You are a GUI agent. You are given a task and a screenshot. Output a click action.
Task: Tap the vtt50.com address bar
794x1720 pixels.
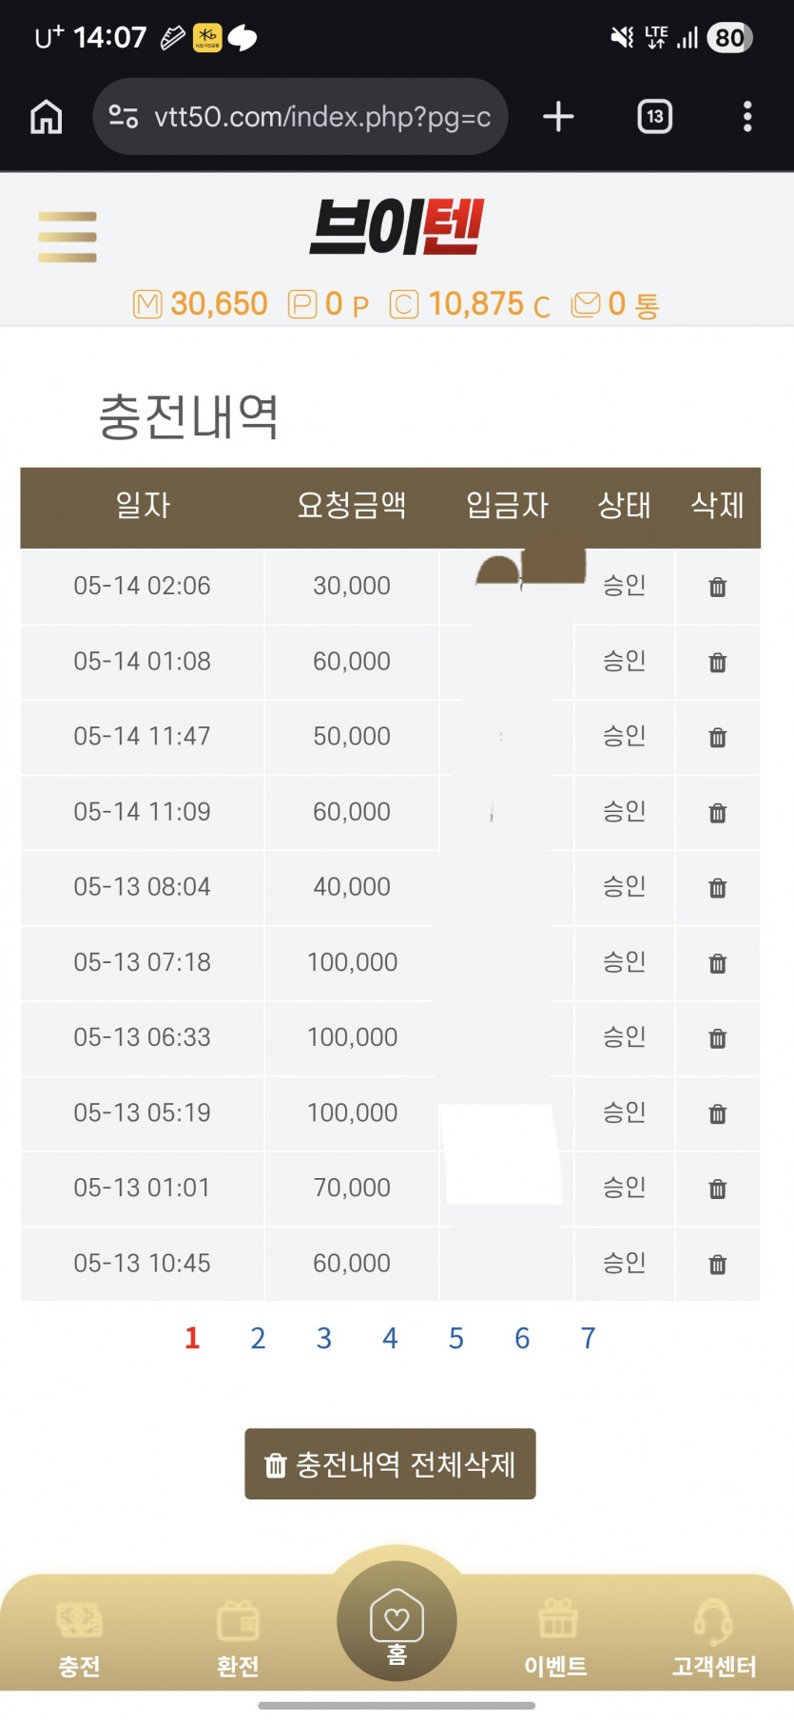[300, 117]
